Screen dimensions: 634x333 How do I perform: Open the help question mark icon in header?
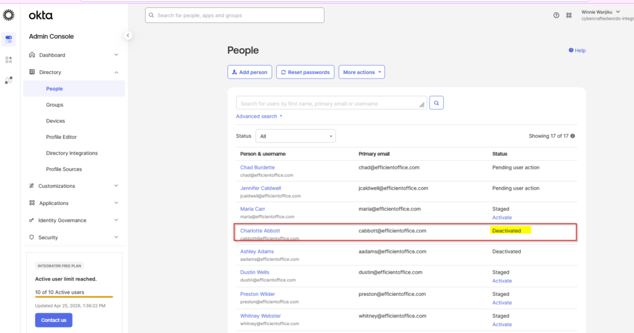[557, 15]
